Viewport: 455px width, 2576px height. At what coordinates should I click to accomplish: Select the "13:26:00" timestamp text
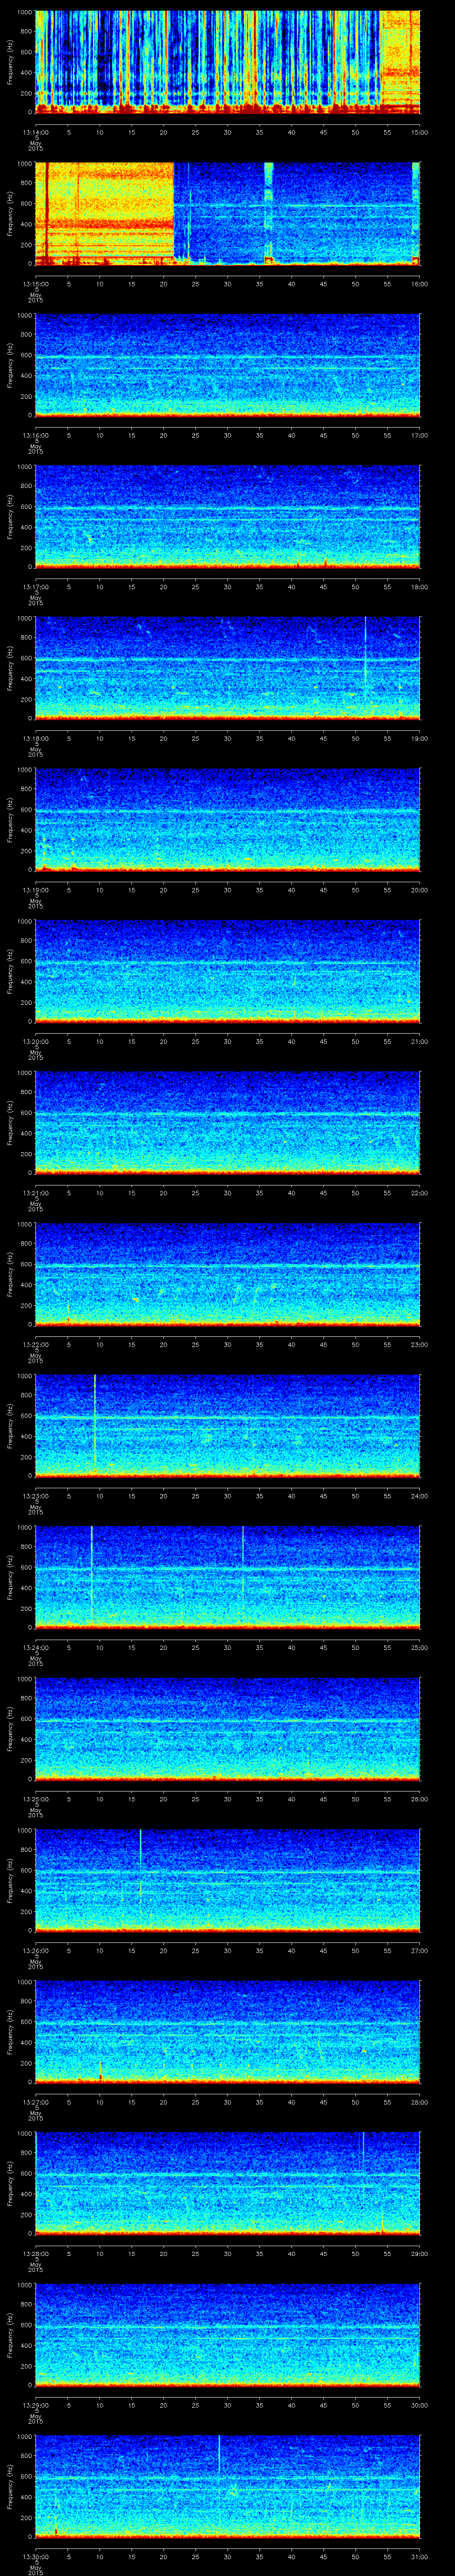pyautogui.click(x=35, y=1950)
